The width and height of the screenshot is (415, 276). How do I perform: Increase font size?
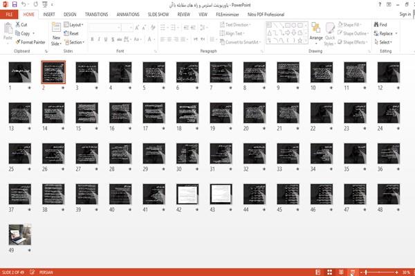(137, 28)
